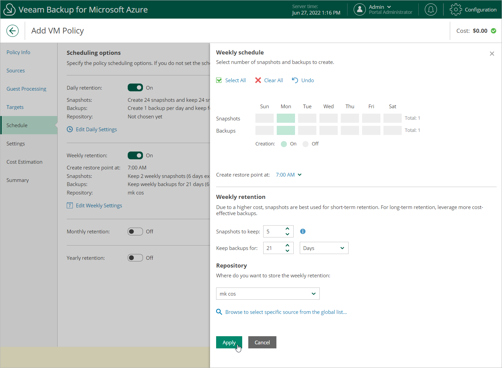Enable Monthly retention switch
Image resolution: width=502 pixels, height=368 pixels.
(135, 231)
